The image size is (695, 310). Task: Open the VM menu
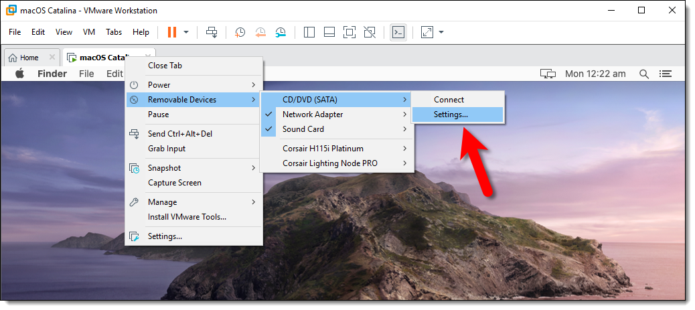(89, 32)
